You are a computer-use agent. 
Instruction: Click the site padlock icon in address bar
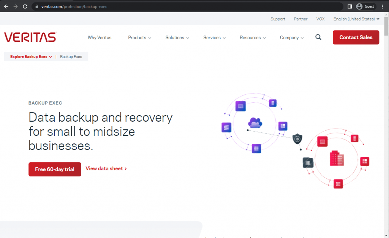(x=37, y=6)
